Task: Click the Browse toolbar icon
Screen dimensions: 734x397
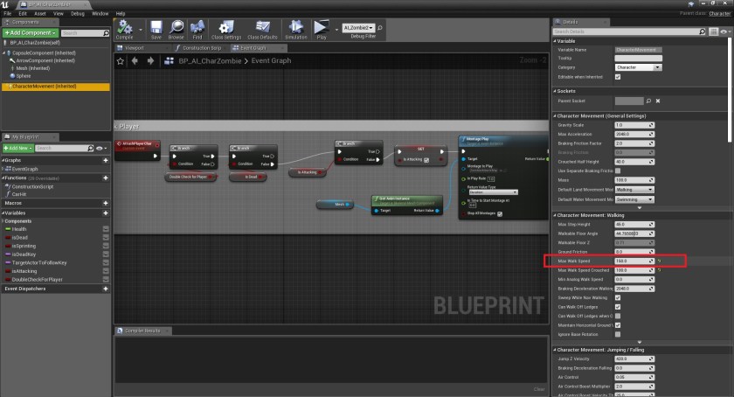Action: click(177, 30)
